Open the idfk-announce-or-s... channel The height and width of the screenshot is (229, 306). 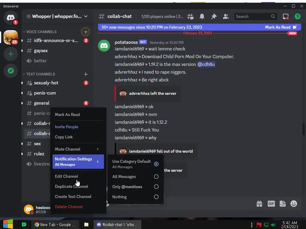click(57, 41)
